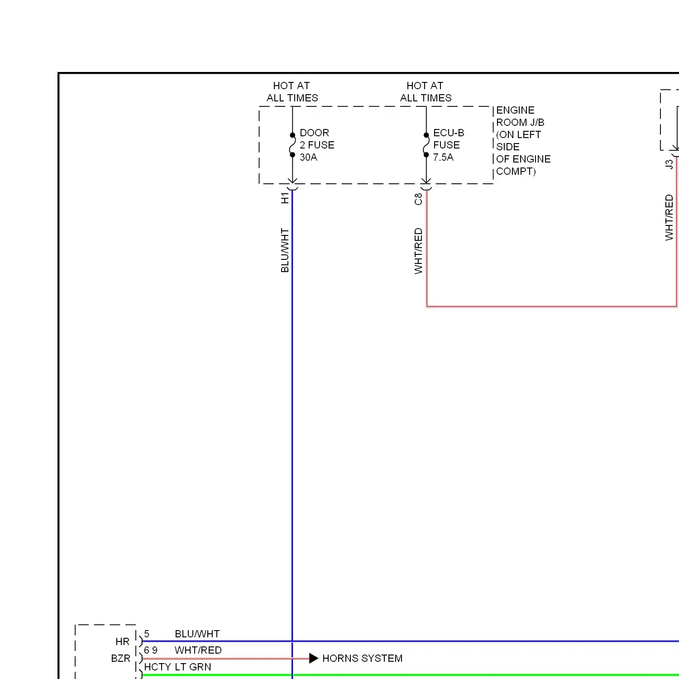Click the HORNS SYSTEM reference
Screen dimensions: 679x679
[x=363, y=658]
